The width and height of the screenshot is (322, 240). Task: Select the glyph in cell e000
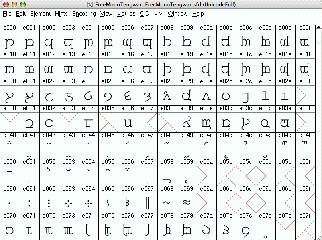tap(10, 42)
